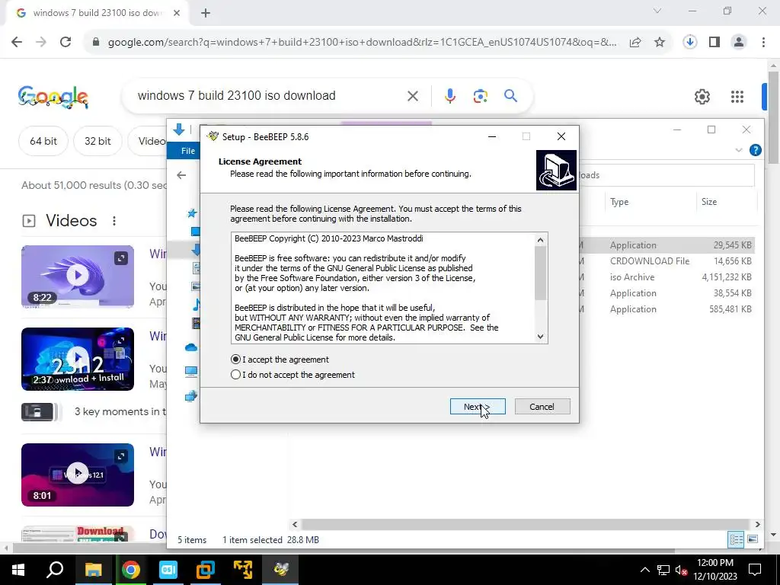This screenshot has width=780, height=585.
Task: Open Videos section three-dot menu
Action: tap(114, 220)
